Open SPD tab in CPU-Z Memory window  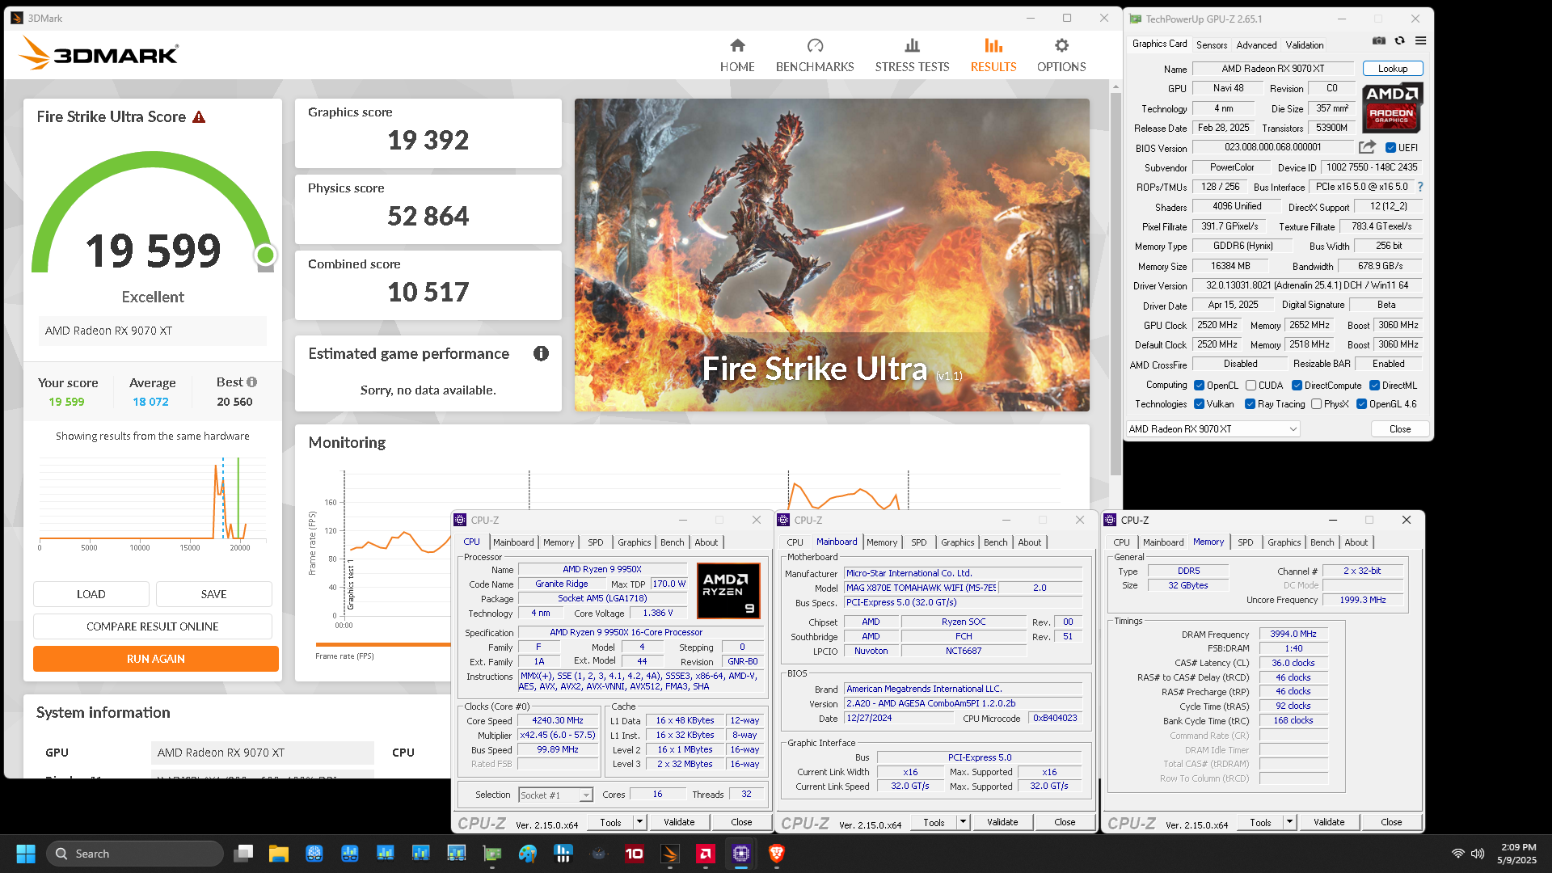click(1246, 542)
